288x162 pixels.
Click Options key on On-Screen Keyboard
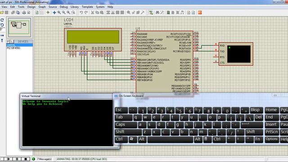pyautogui.click(x=272, y=139)
